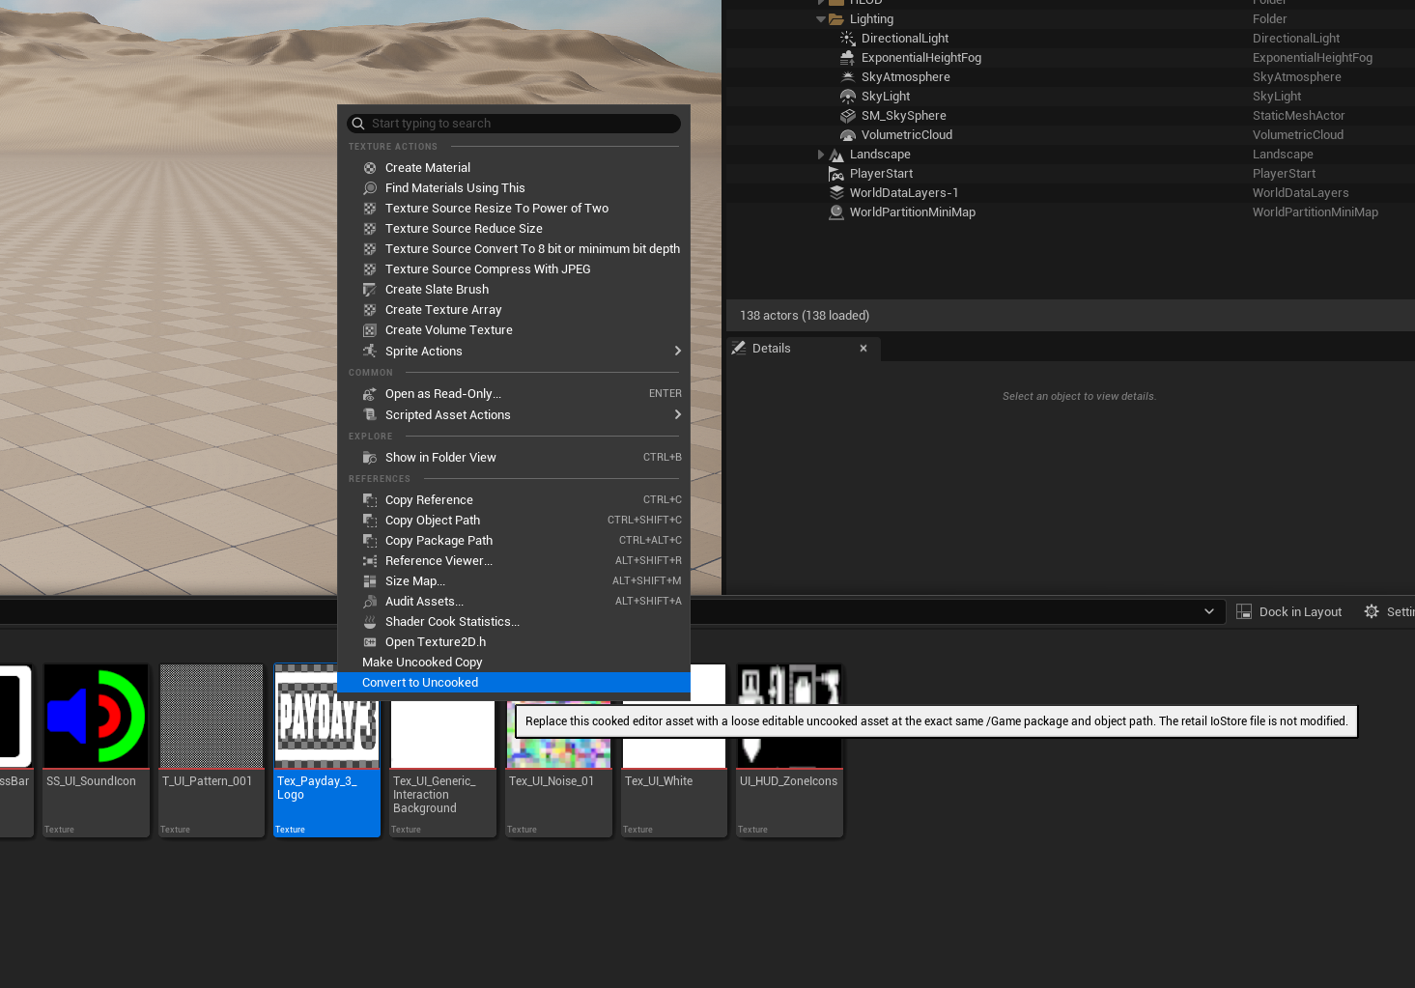Screen dimensions: 1415x988
Task: Select Convert to Uncooked menu entry
Action: [514, 683]
